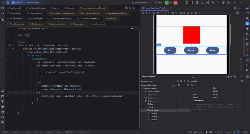Click Reset recomposition counts link
The height and width of the screenshot is (134, 250).
pyautogui.click(x=173, y=85)
